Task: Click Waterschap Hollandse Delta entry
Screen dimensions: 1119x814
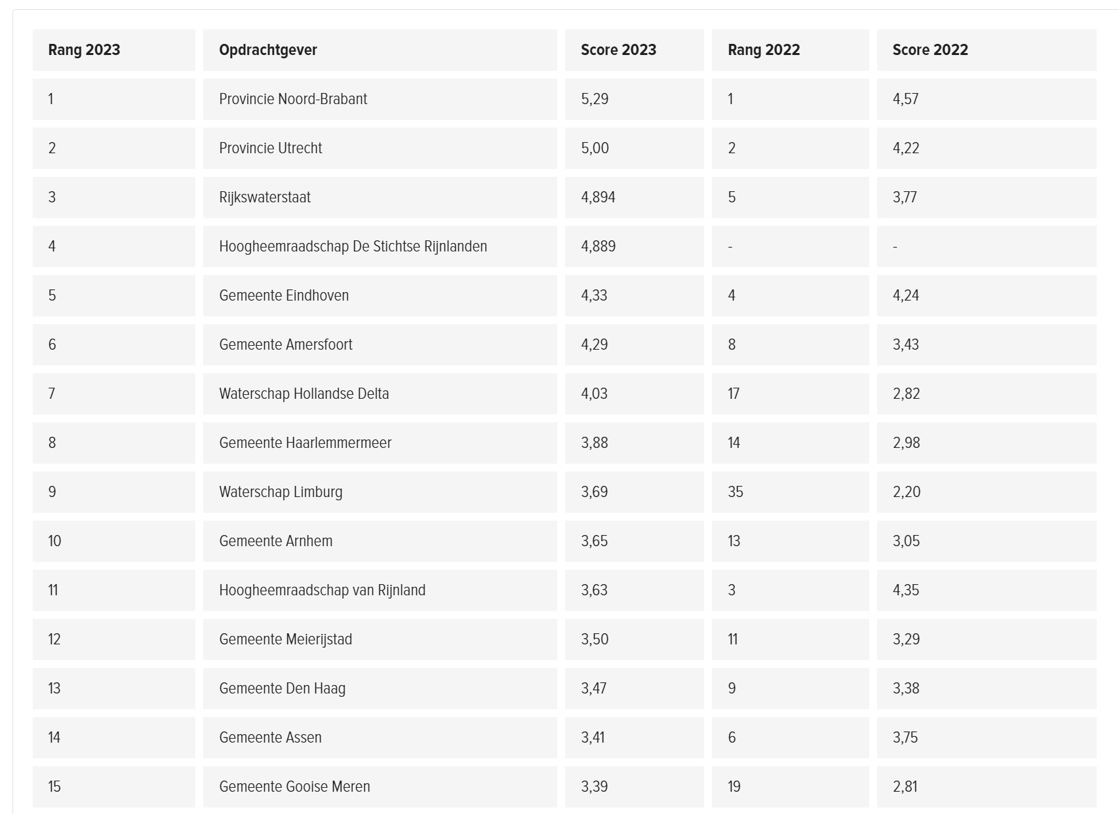Action: tap(304, 394)
